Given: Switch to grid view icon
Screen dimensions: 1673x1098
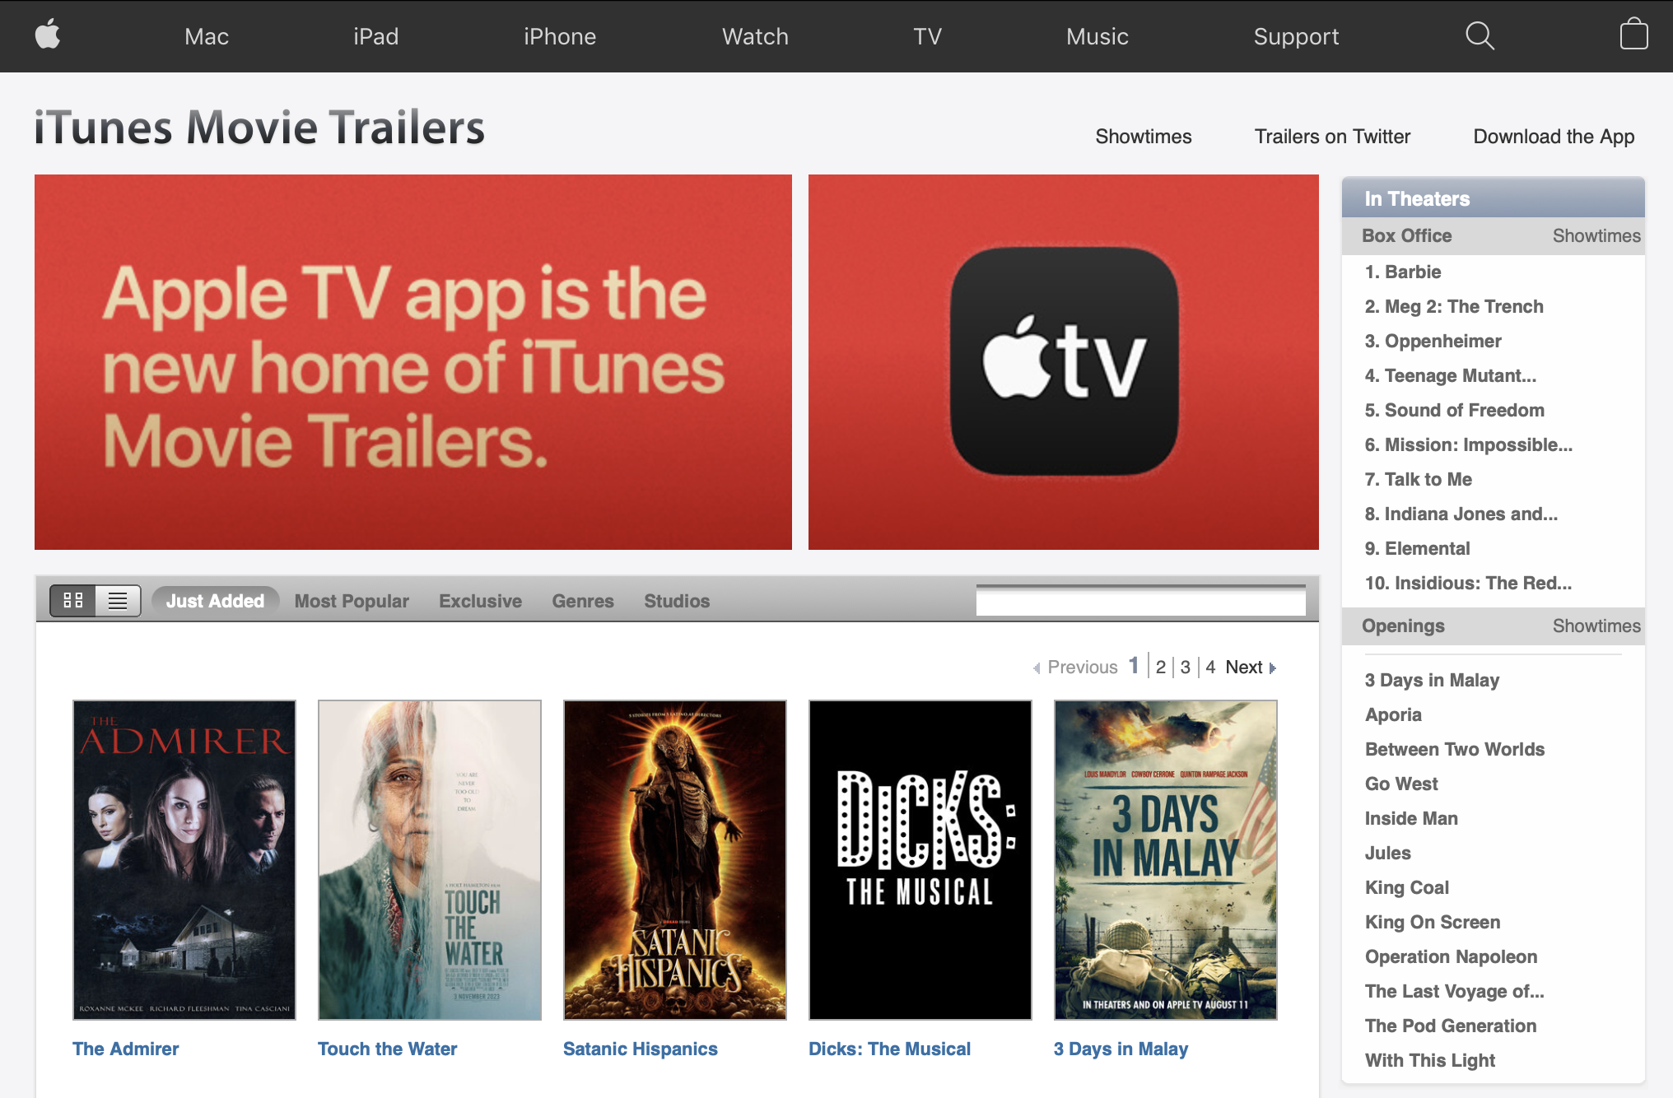Looking at the screenshot, I should 73,601.
